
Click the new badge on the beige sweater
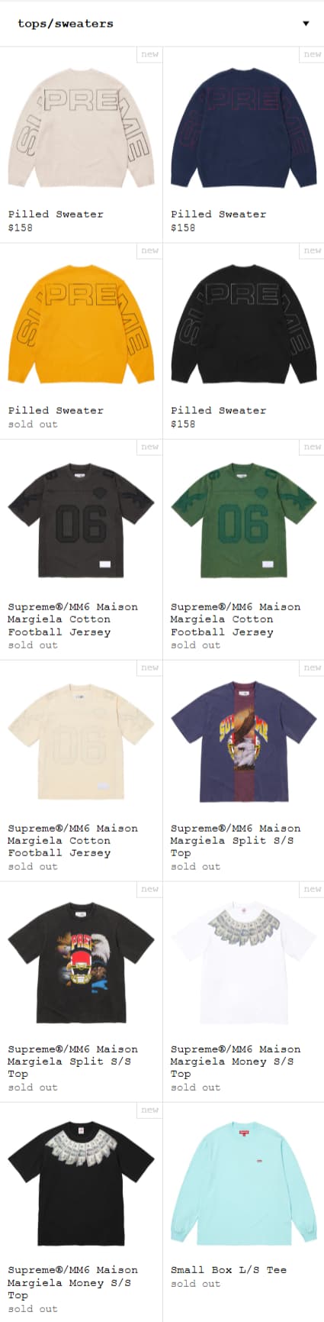tap(150, 54)
